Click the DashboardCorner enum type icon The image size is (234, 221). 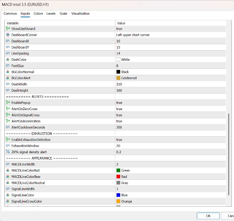point(8,35)
